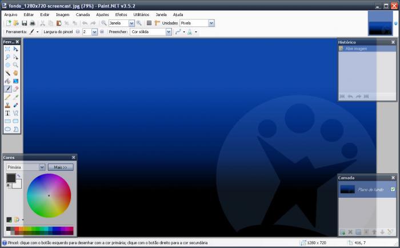Swap primary and secondary colors arrow
Viewport: 400px width, 248px height.
point(19,176)
